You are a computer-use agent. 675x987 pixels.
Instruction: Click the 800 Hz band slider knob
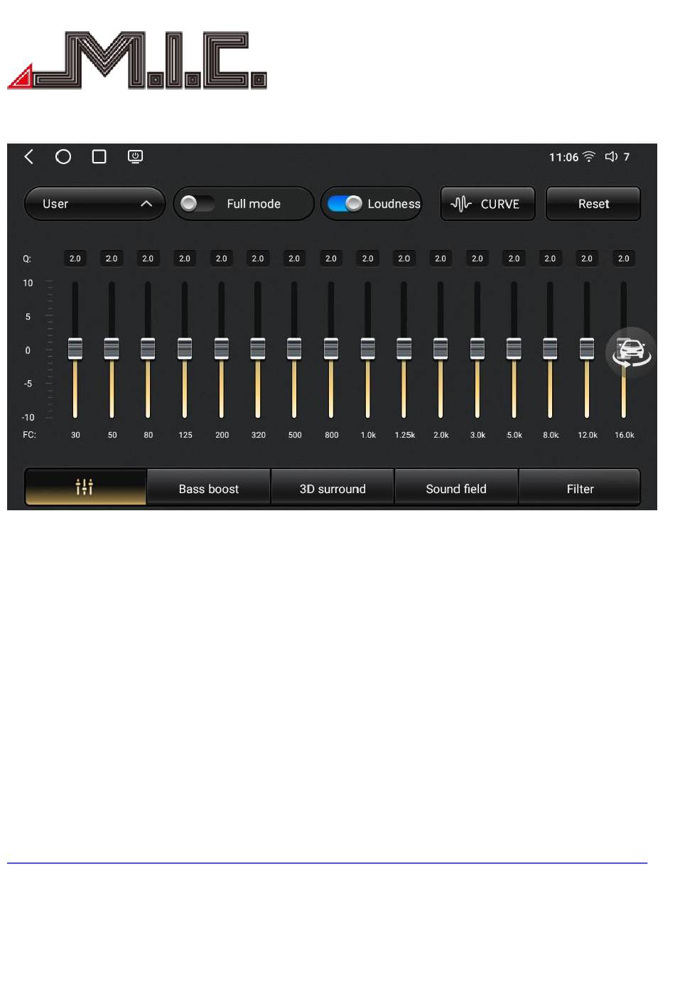[x=331, y=349]
